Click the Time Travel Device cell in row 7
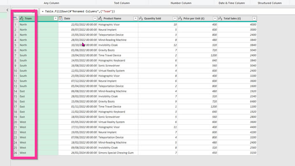 [118, 56]
